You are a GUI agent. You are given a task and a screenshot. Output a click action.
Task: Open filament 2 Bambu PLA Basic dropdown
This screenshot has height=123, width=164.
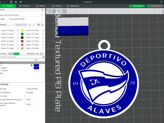(33, 30)
